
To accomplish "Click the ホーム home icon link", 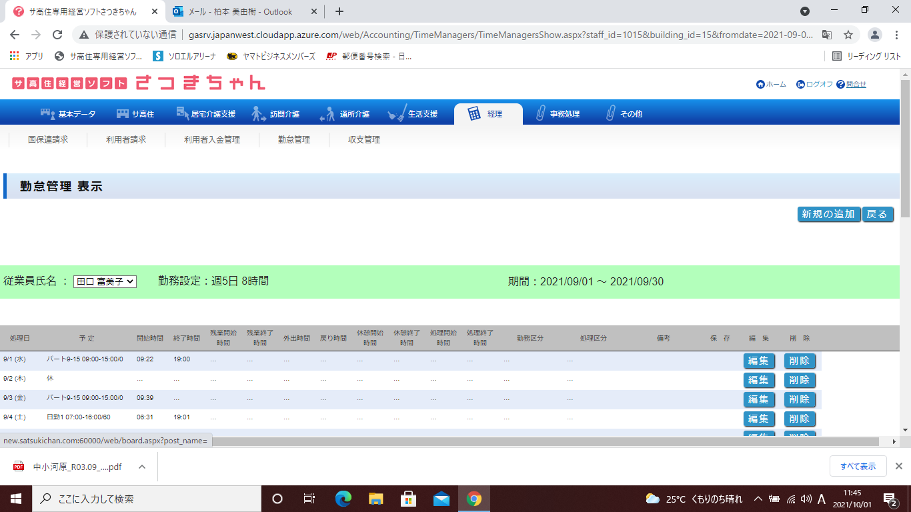I will [x=760, y=85].
